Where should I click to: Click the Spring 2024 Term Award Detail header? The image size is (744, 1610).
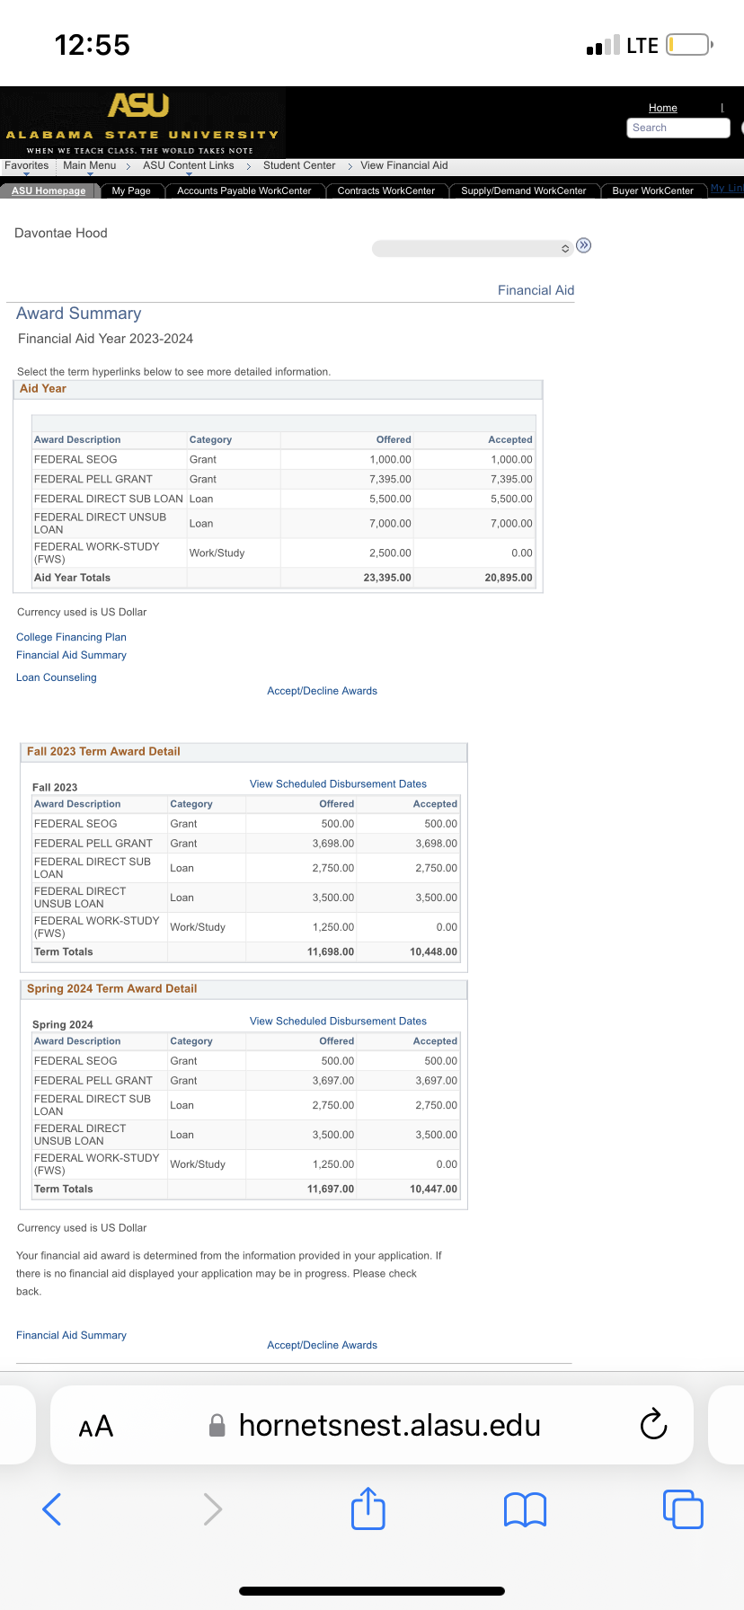tap(244, 989)
